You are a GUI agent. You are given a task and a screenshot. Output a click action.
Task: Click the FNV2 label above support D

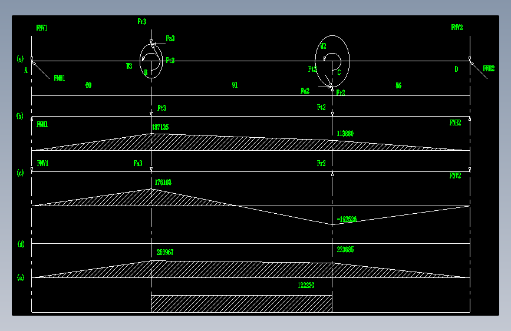click(x=457, y=27)
